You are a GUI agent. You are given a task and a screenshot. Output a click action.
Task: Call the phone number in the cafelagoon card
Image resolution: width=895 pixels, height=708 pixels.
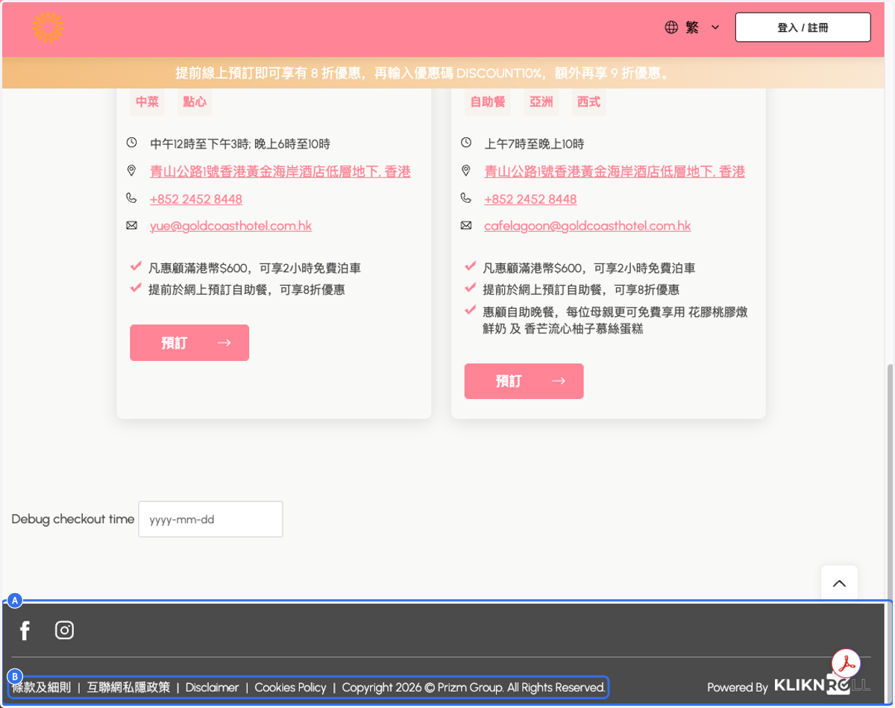click(530, 199)
